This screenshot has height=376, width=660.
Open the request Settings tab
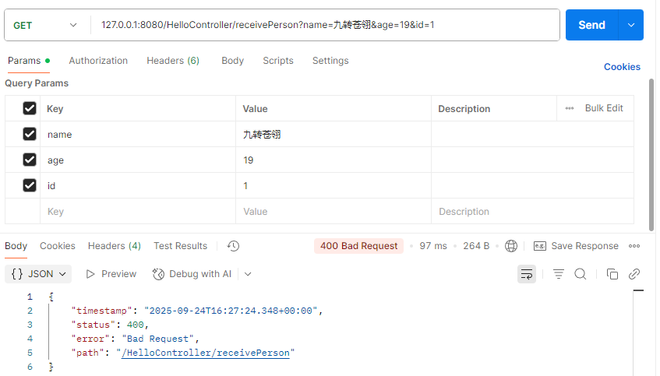[x=330, y=61]
